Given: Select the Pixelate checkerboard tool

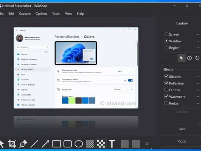Looking at the screenshot, I should coord(101,144).
